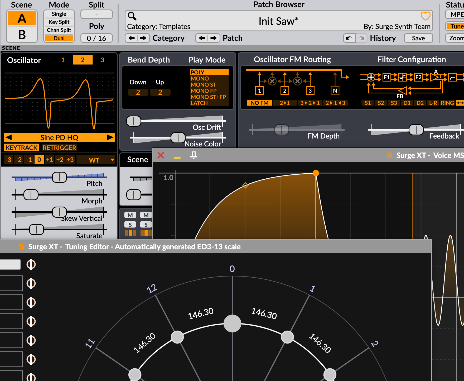464x381 pixels.
Task: Go to next category with right arrow
Action: (143, 38)
